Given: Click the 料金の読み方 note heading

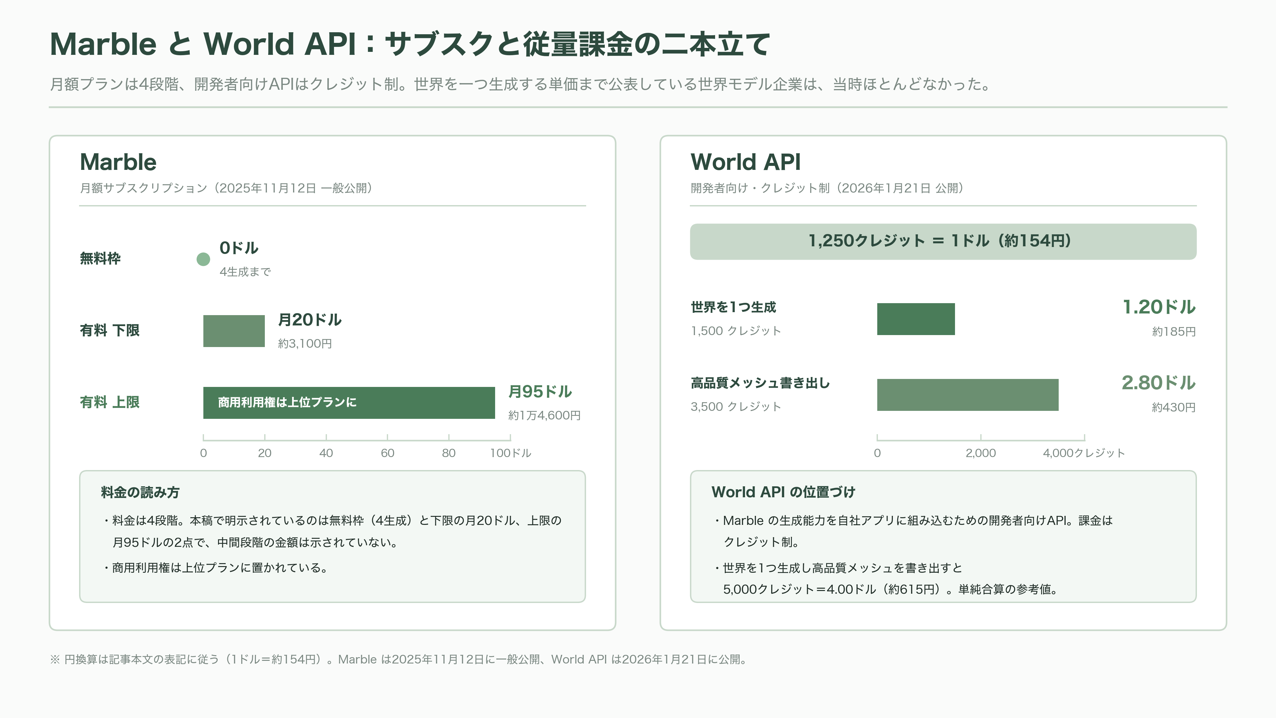Looking at the screenshot, I should [140, 493].
